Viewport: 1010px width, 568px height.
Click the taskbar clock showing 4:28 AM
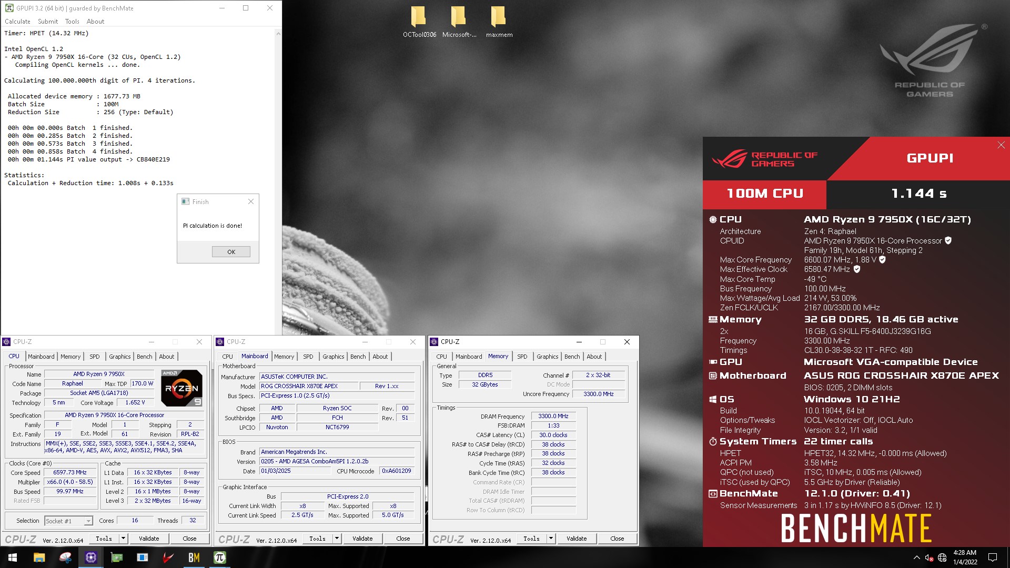click(x=965, y=557)
